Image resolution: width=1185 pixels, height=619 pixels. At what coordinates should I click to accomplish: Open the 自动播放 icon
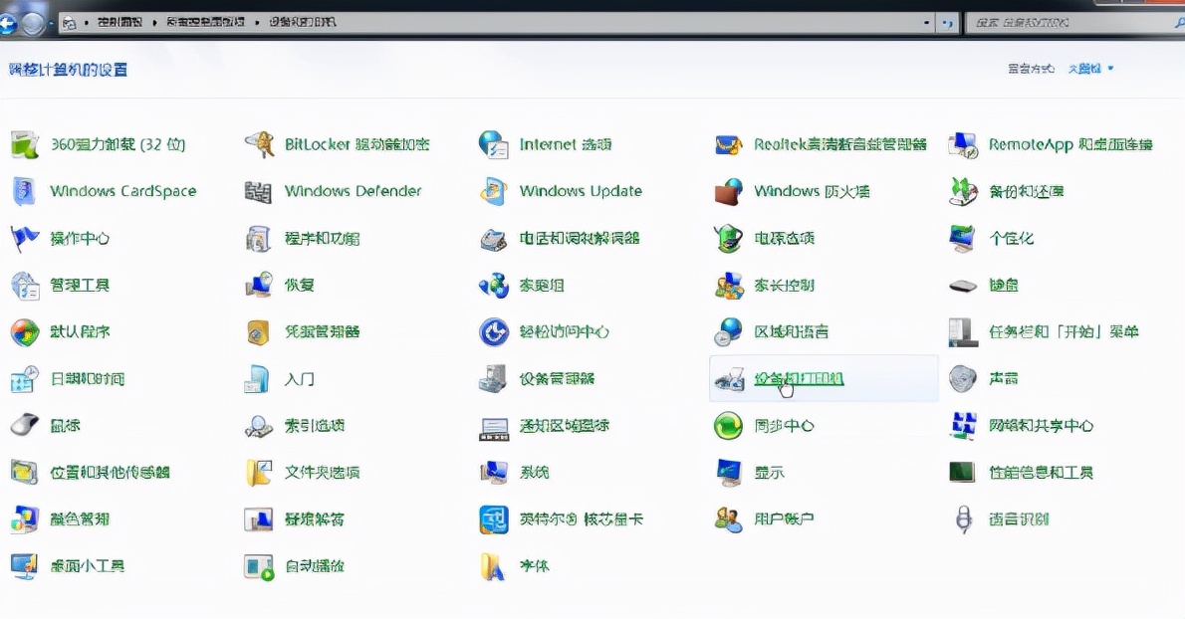point(259,566)
